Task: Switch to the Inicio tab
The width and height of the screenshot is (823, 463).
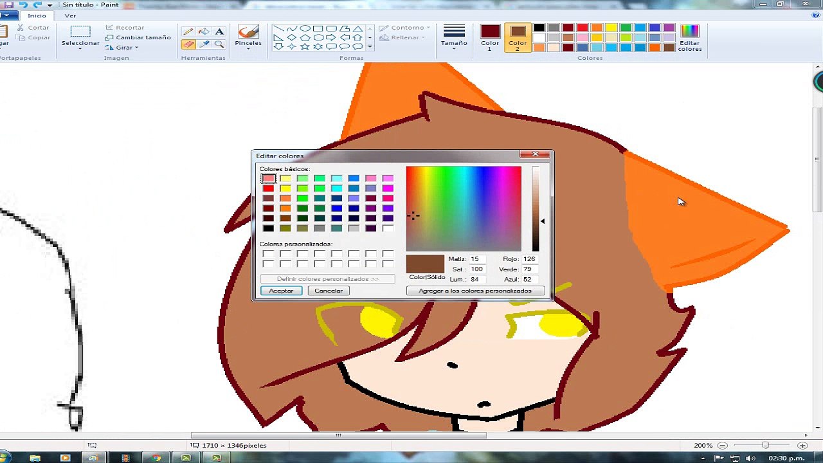Action: pyautogui.click(x=37, y=15)
